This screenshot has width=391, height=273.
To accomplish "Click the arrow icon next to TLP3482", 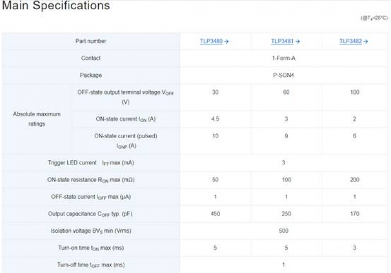I will pos(366,41).
